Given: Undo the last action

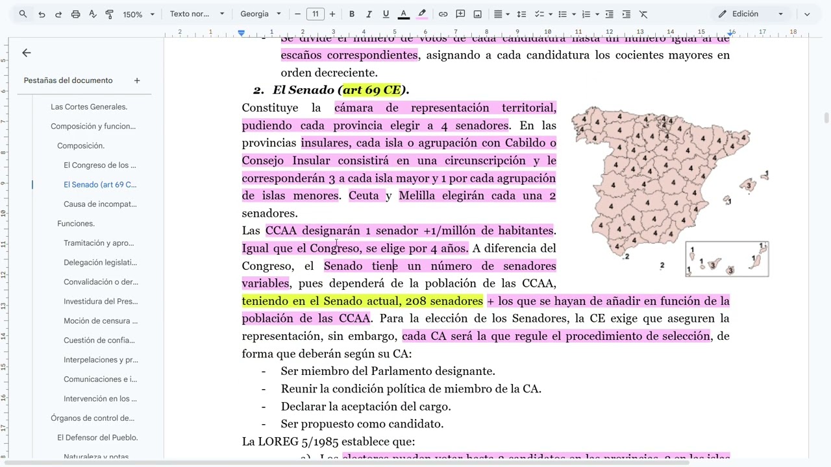Looking at the screenshot, I should point(42,14).
